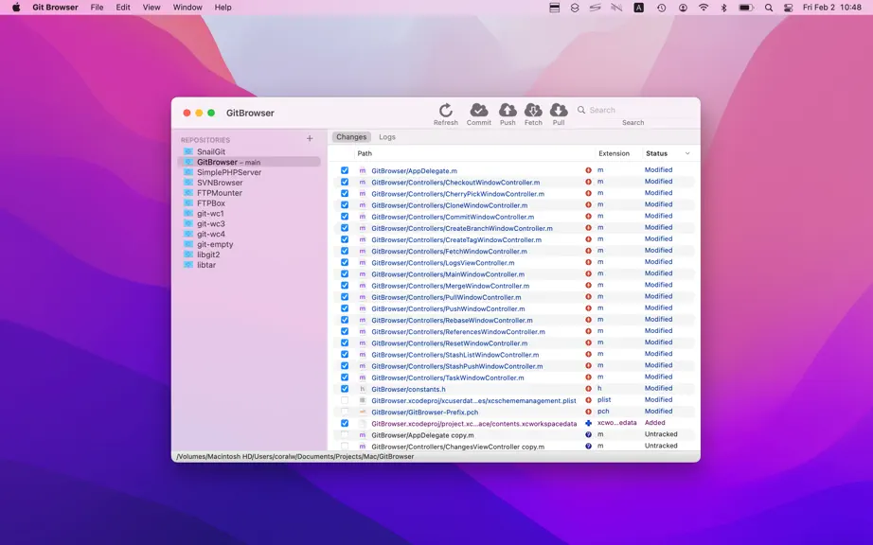Click the REPOSITORIES sidebar heading
The image size is (873, 545).
coord(205,140)
